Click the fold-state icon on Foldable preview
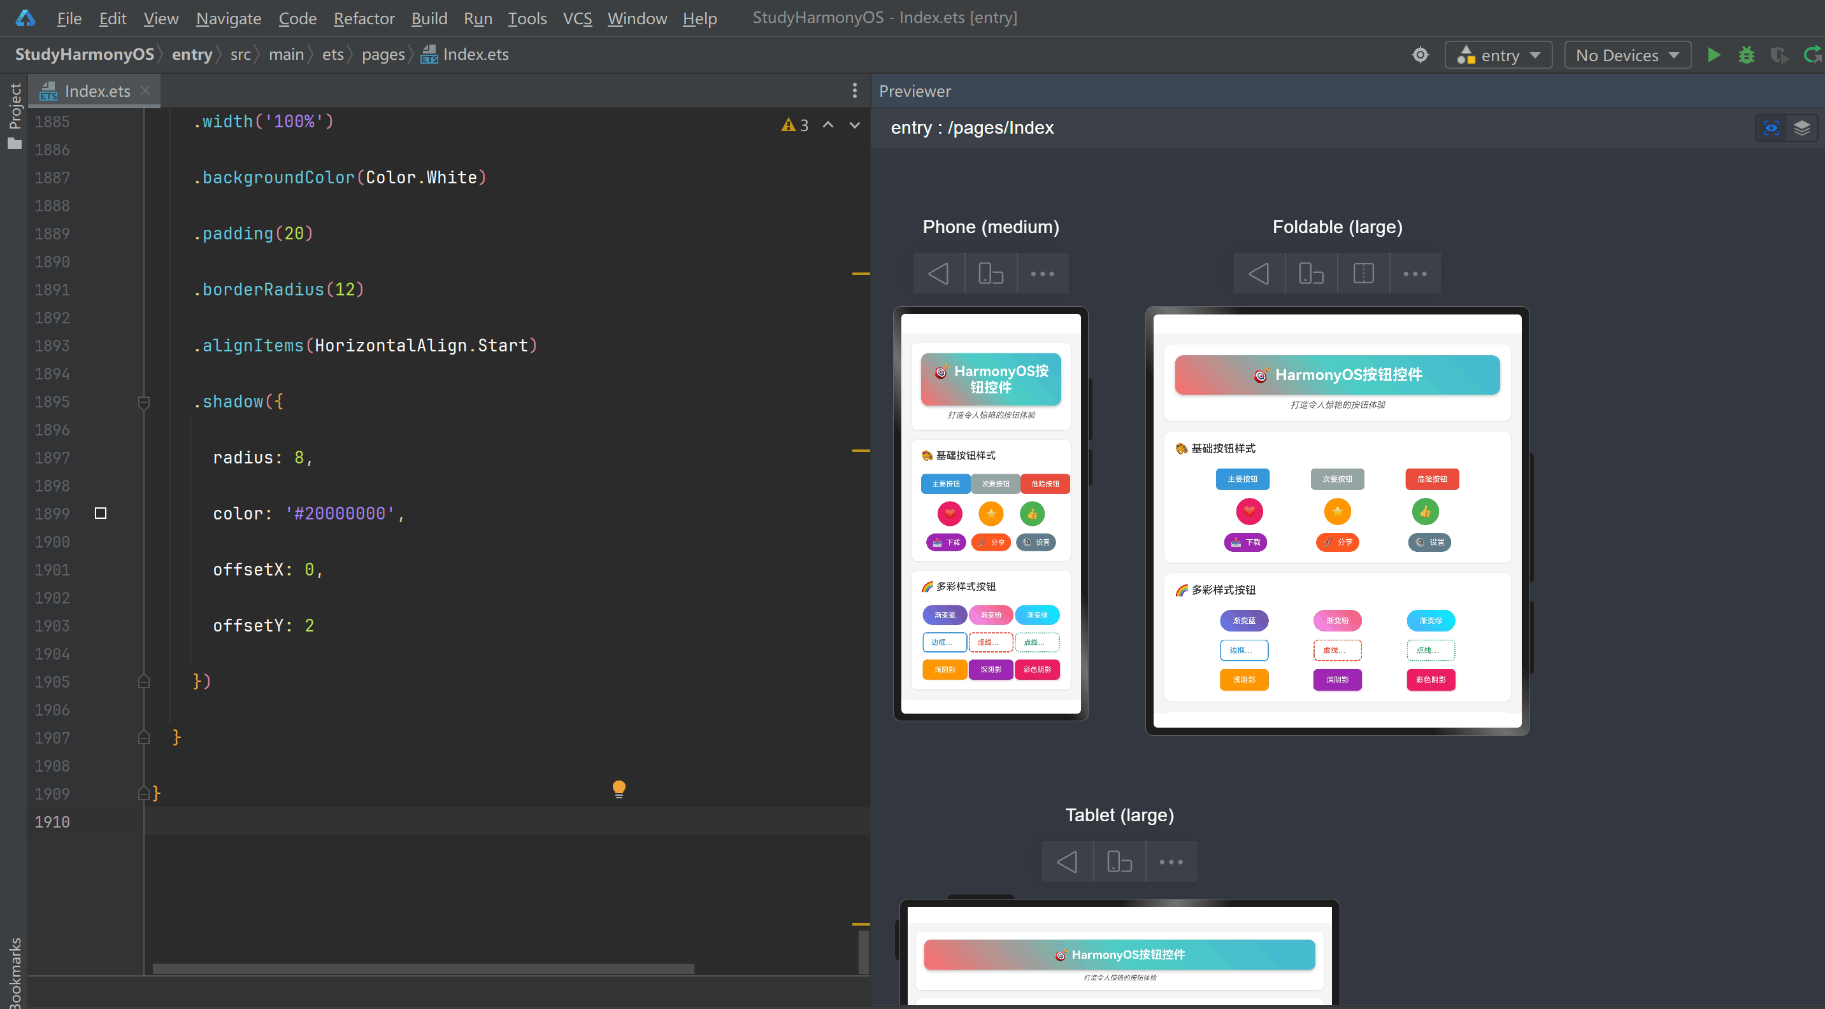1825x1009 pixels. pyautogui.click(x=1363, y=273)
